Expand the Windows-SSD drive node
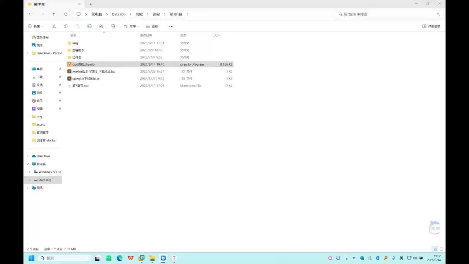 pos(30,172)
